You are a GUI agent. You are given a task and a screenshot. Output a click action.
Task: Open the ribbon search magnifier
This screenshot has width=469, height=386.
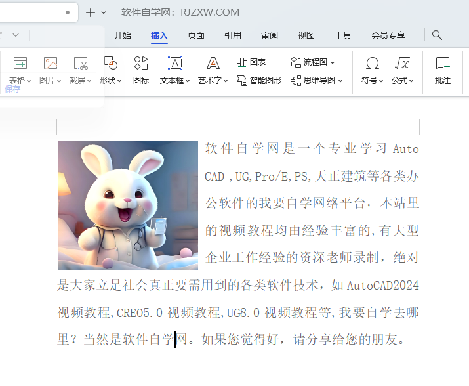[437, 35]
